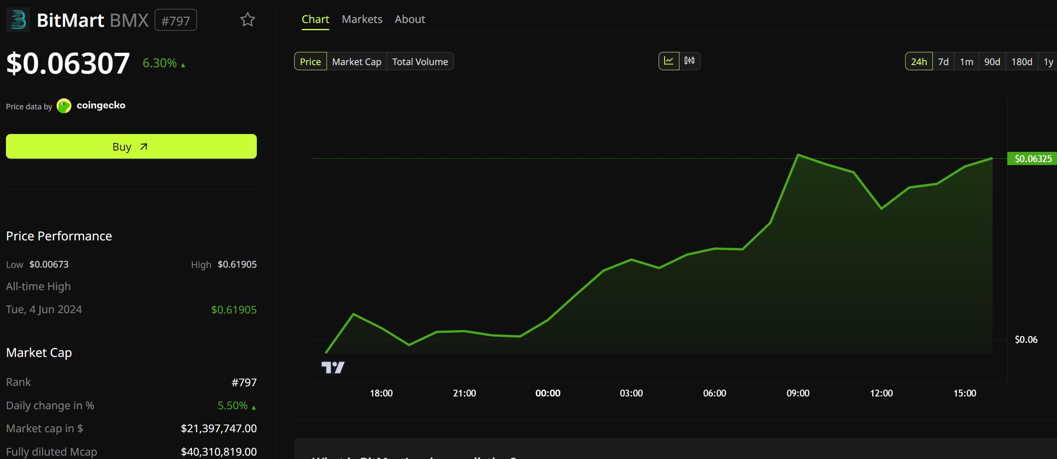The width and height of the screenshot is (1057, 459).
Task: Click the Rank row value #797
Action: pyautogui.click(x=244, y=382)
